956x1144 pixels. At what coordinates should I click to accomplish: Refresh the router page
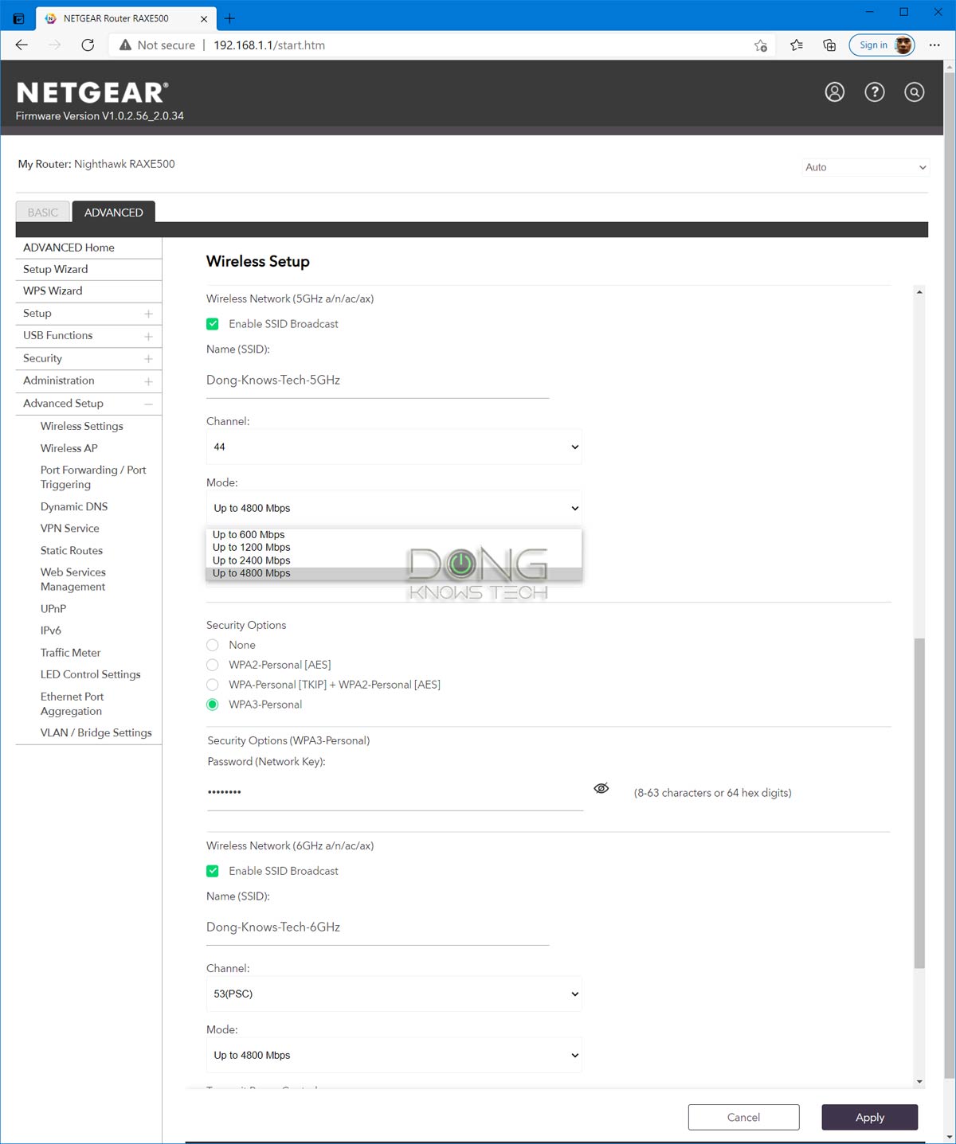tap(88, 45)
